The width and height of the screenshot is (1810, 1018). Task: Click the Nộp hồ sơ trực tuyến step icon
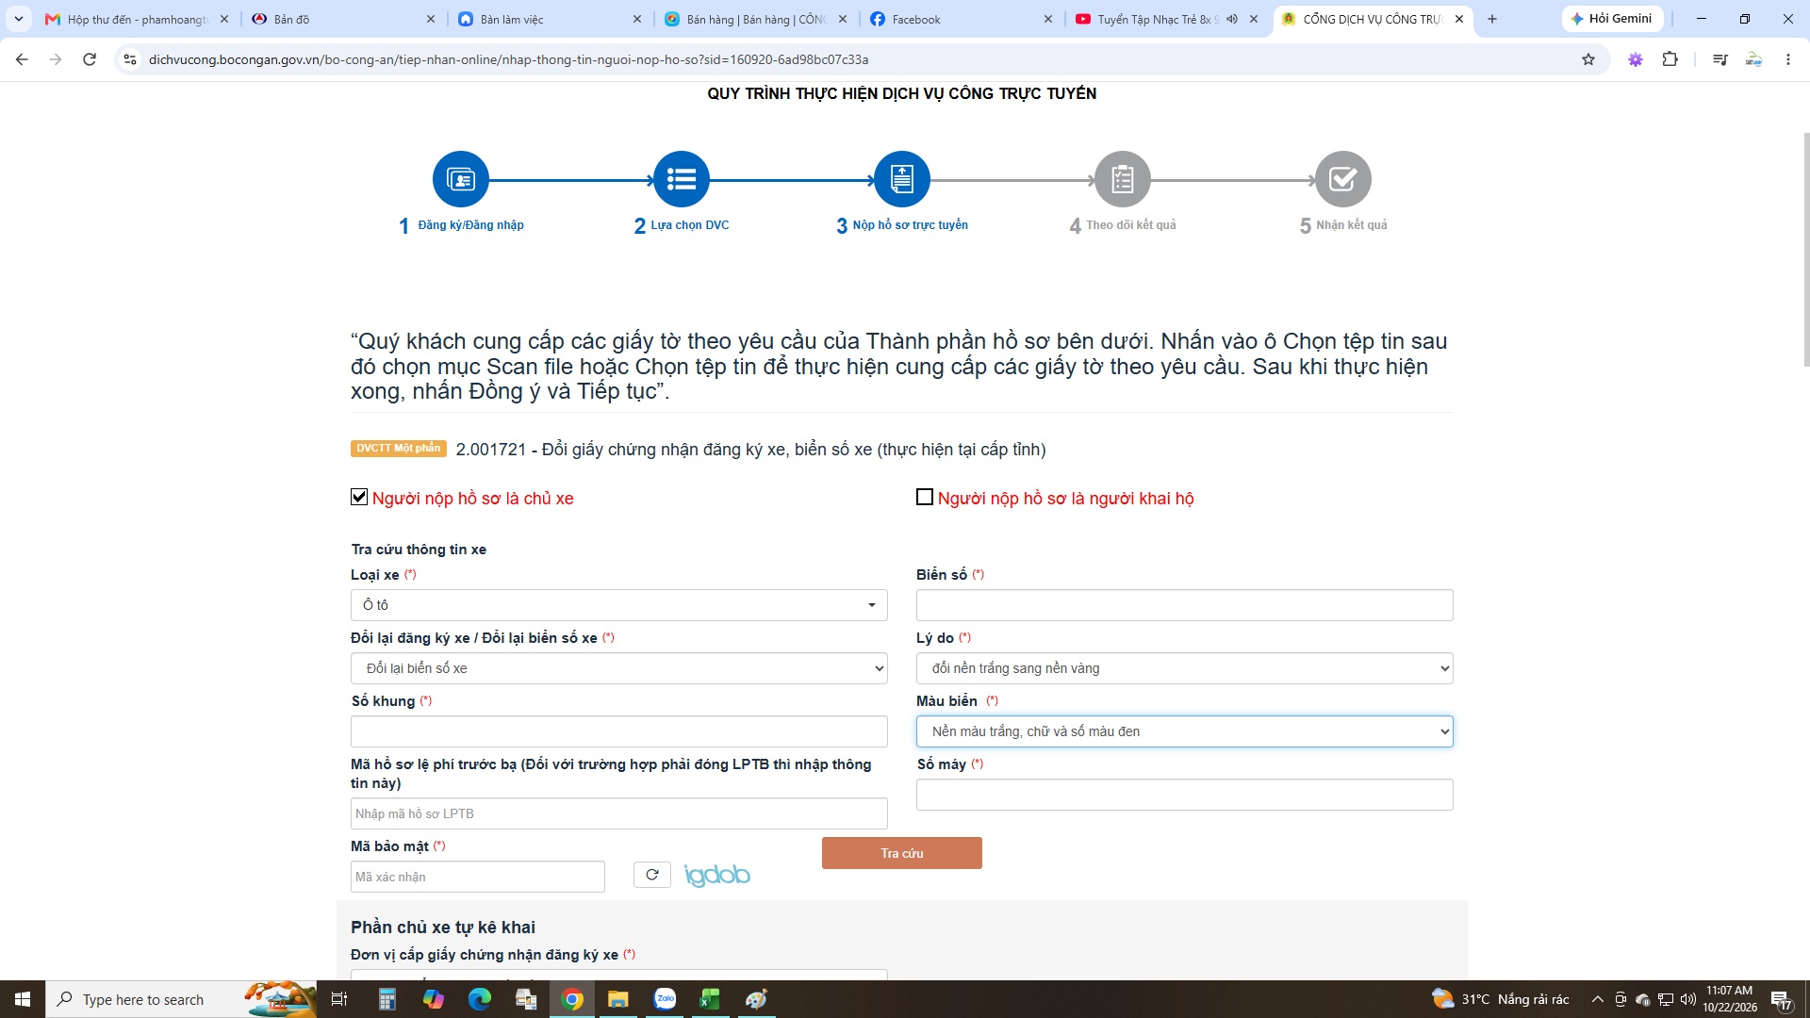tap(901, 179)
